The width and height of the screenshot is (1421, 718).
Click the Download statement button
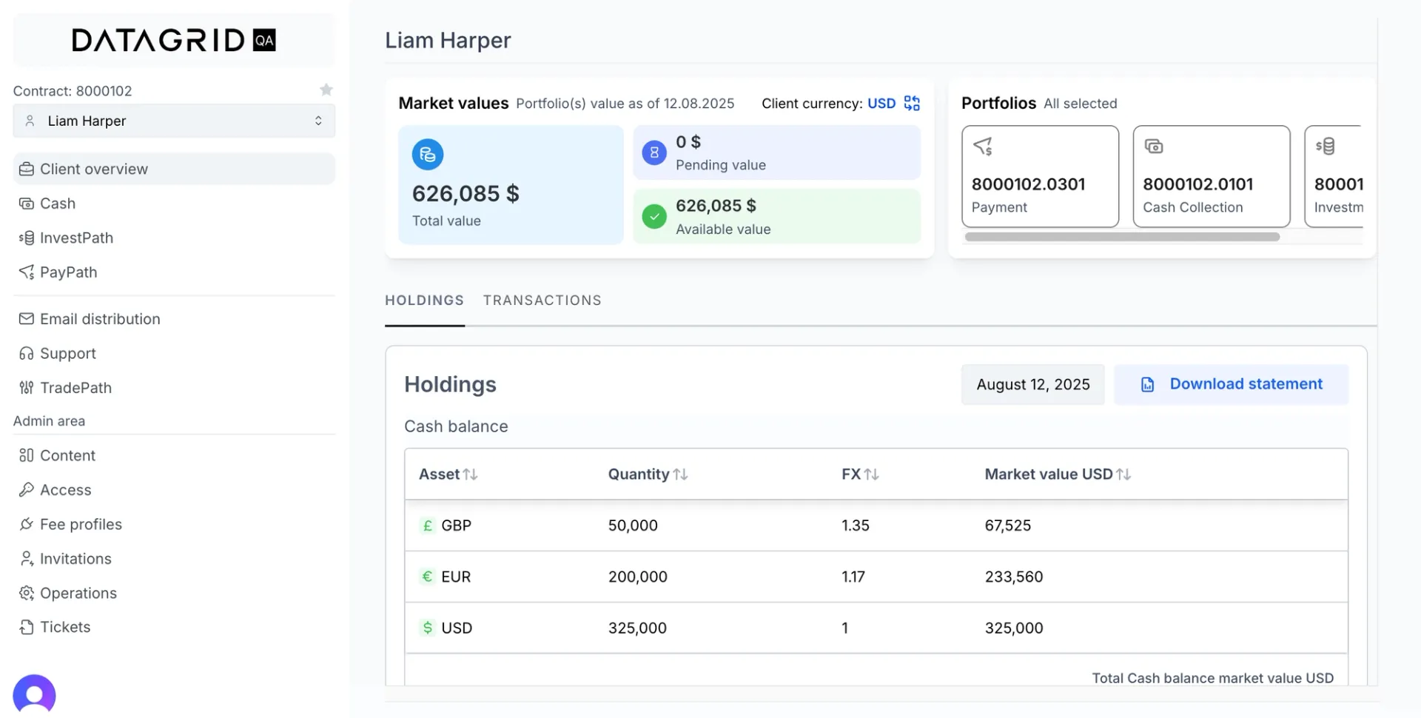coord(1231,384)
